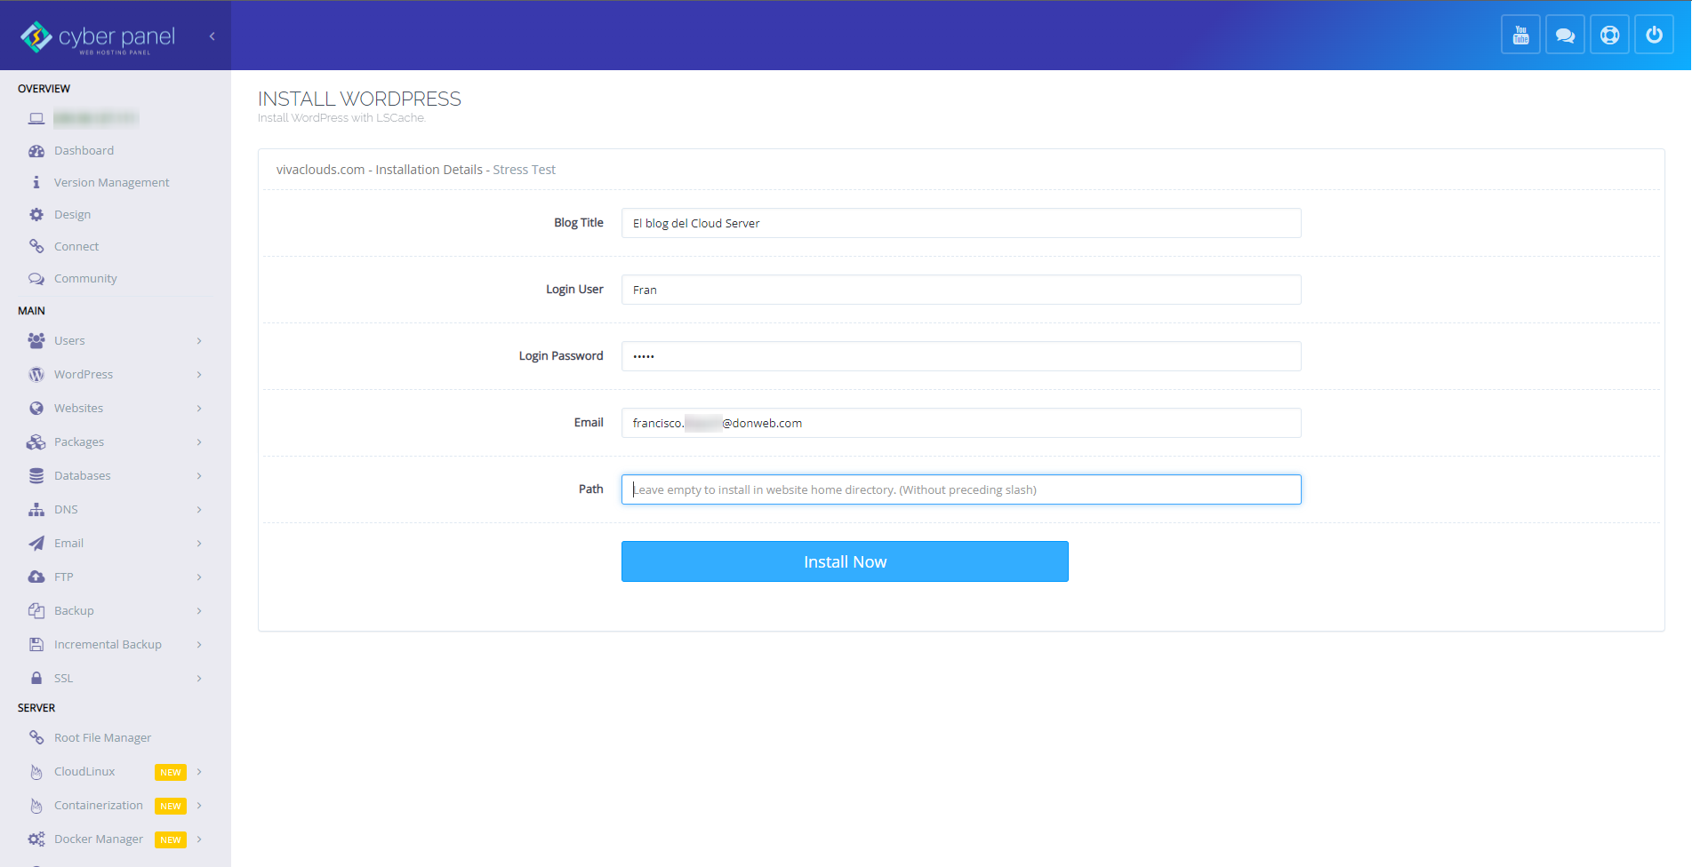Click the Login User input field
The height and width of the screenshot is (867, 1692).
point(961,290)
